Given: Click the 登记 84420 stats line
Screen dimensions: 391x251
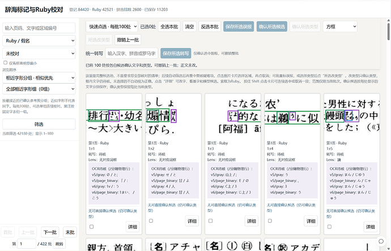Looking at the screenshot, I should click(x=118, y=10).
